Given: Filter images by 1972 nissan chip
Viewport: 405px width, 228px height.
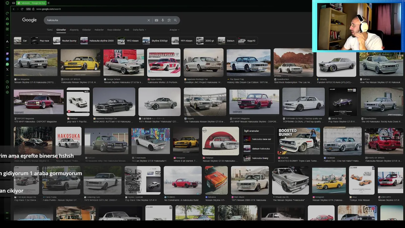Looking at the screenshot, I should 128,41.
